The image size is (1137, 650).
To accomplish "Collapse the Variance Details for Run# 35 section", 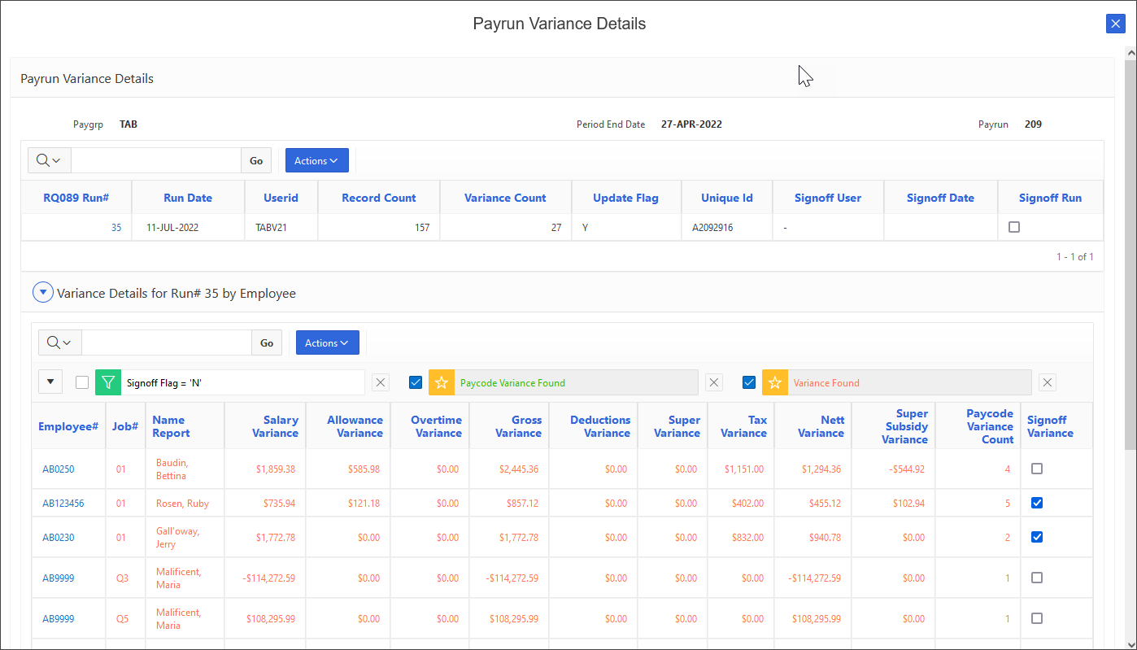I will [42, 292].
